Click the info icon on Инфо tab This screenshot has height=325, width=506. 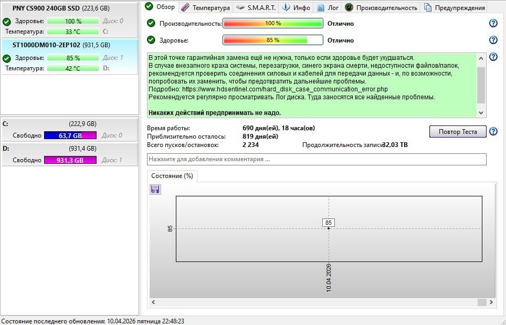[x=286, y=7]
